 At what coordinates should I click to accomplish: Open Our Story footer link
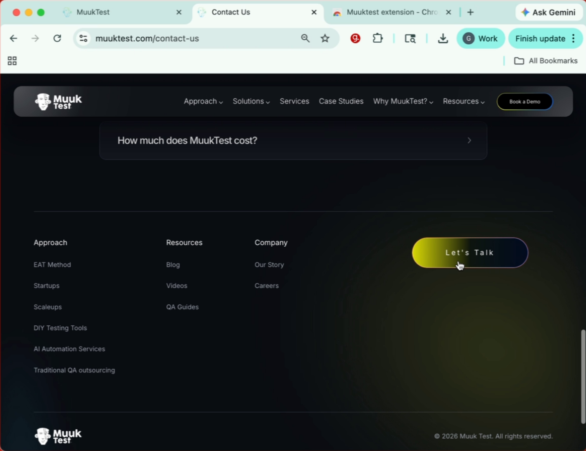[x=269, y=265]
